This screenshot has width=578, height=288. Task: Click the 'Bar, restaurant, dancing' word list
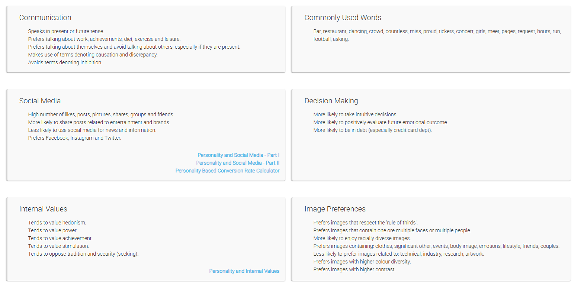[x=437, y=35]
